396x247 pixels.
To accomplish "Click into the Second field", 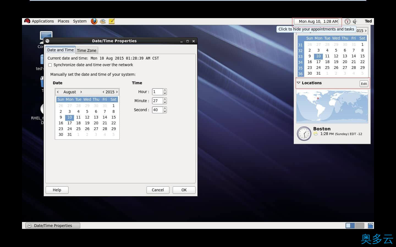I will (x=158, y=110).
